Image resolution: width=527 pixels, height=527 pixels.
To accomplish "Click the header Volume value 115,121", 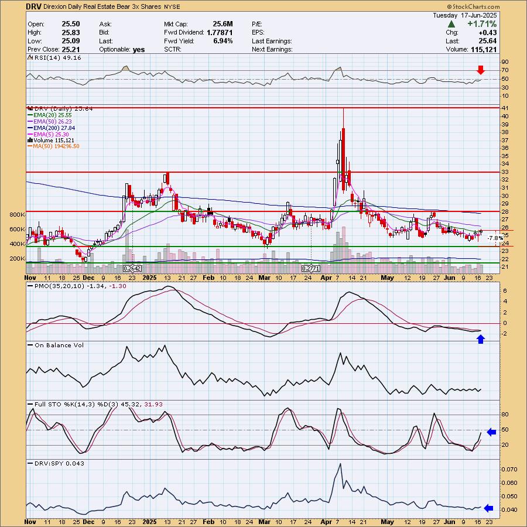I will coord(483,49).
